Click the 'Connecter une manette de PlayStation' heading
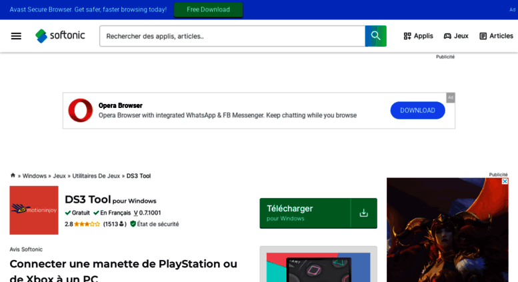Viewport: 518px width, 282px height. tap(123, 270)
